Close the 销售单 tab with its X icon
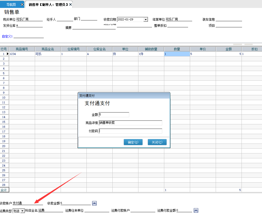262x214 pixels. click(x=70, y=4)
